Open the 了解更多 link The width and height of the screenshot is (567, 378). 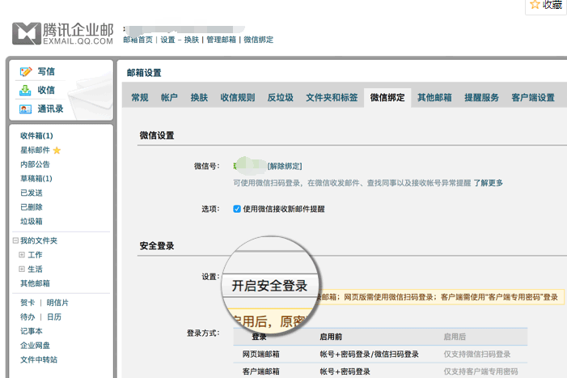pos(488,183)
